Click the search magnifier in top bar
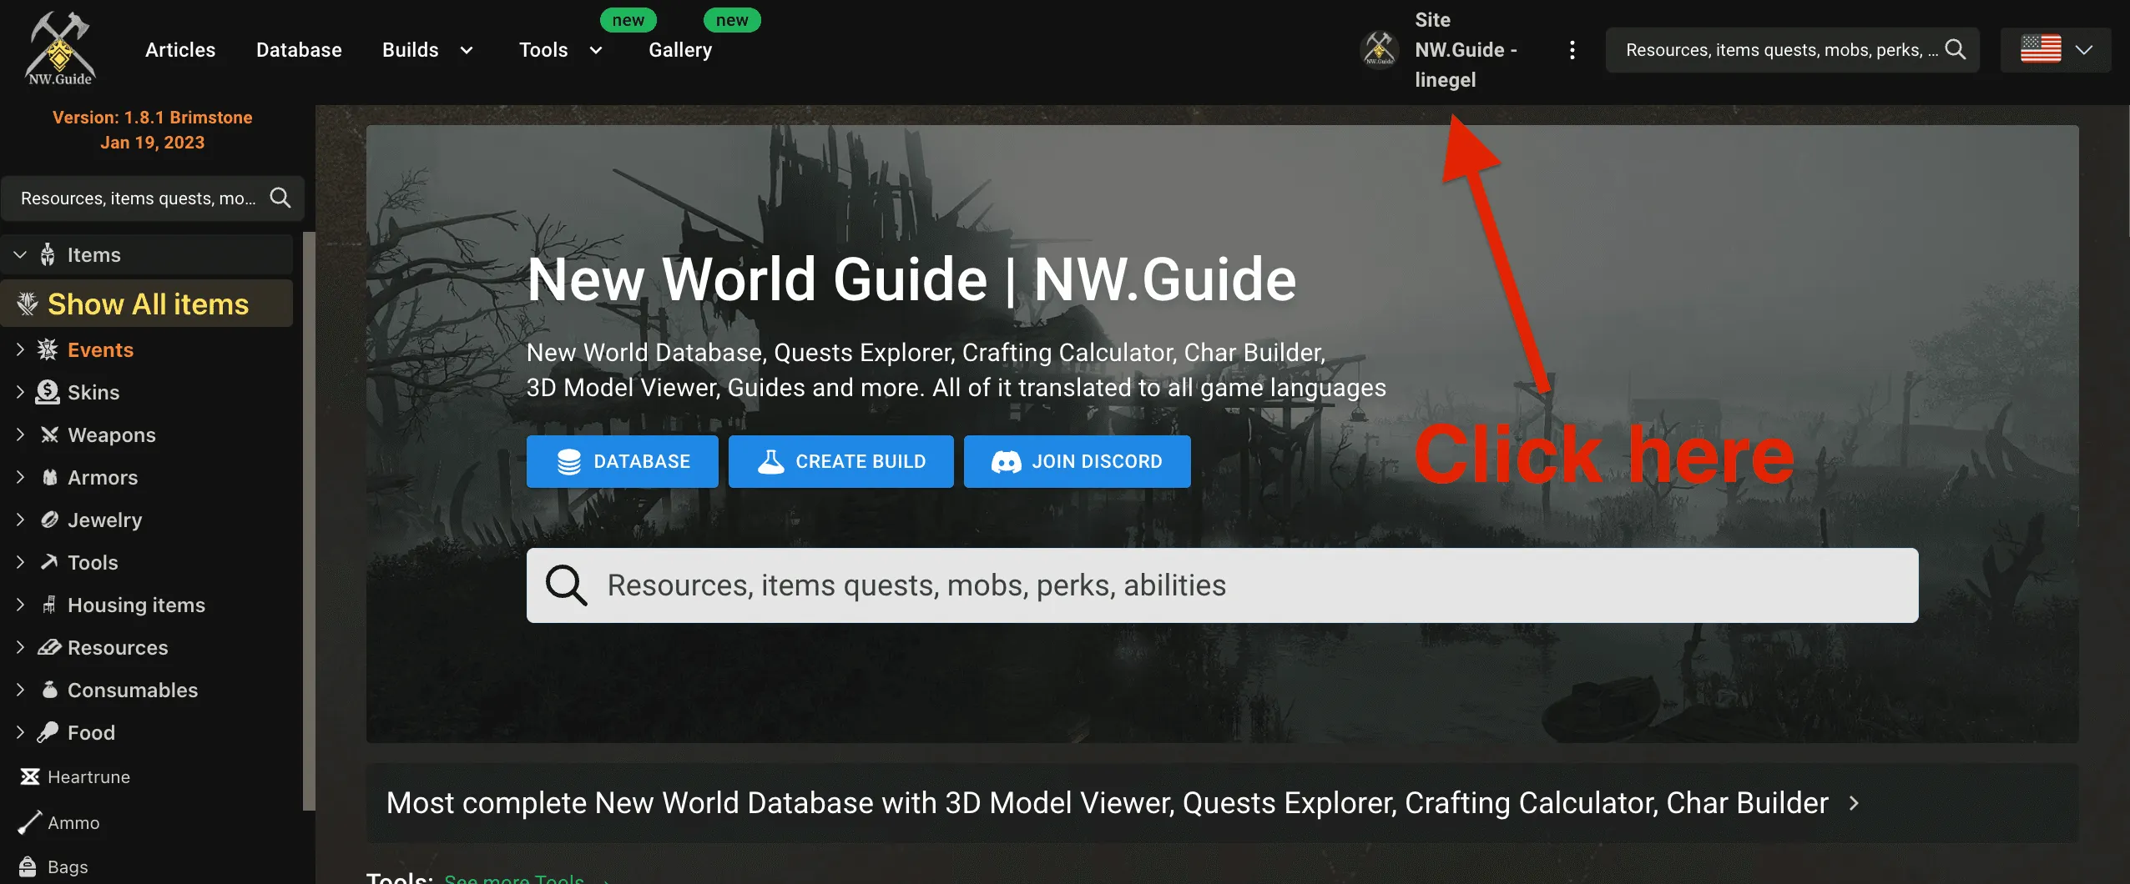 [x=1955, y=49]
